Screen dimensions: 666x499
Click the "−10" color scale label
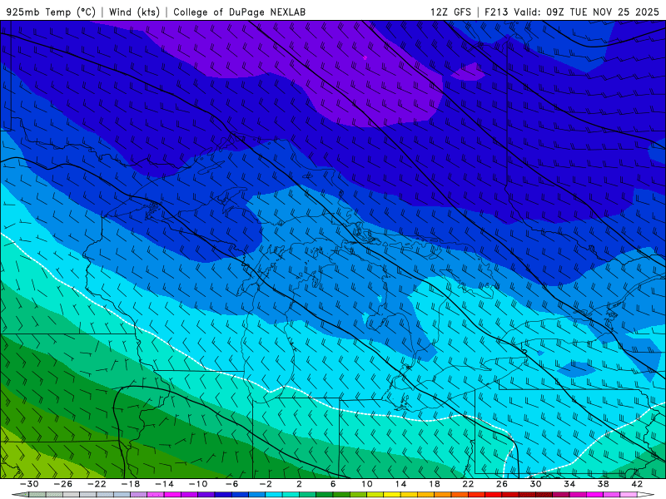[198, 484]
